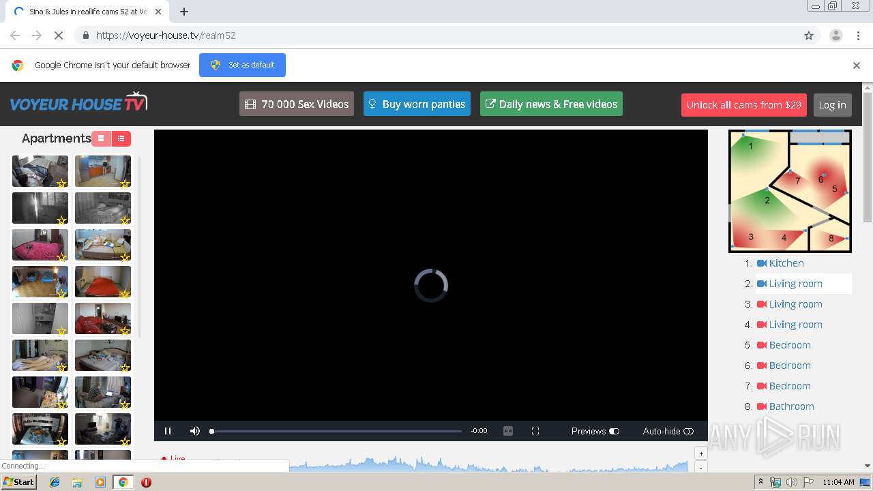This screenshot has width=873, height=491.
Task: Pause the video player
Action: pos(168,431)
